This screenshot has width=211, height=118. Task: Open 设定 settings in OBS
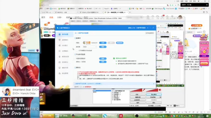(x=138, y=95)
